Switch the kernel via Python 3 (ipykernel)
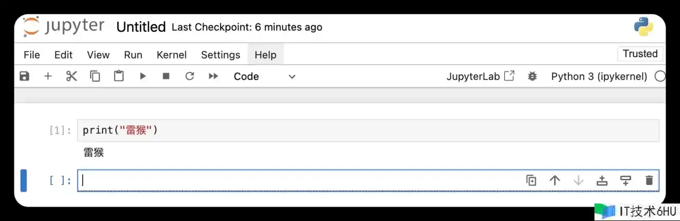The image size is (680, 221). pyautogui.click(x=599, y=76)
